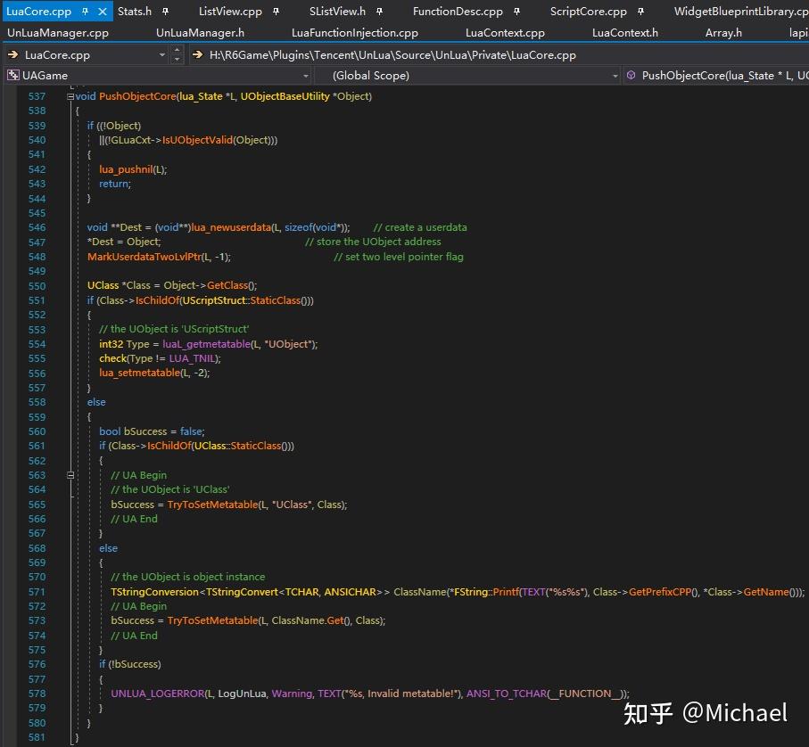Toggle the pin on the FunctionDesc.cpp tab
809x747 pixels.
pyautogui.click(x=516, y=12)
